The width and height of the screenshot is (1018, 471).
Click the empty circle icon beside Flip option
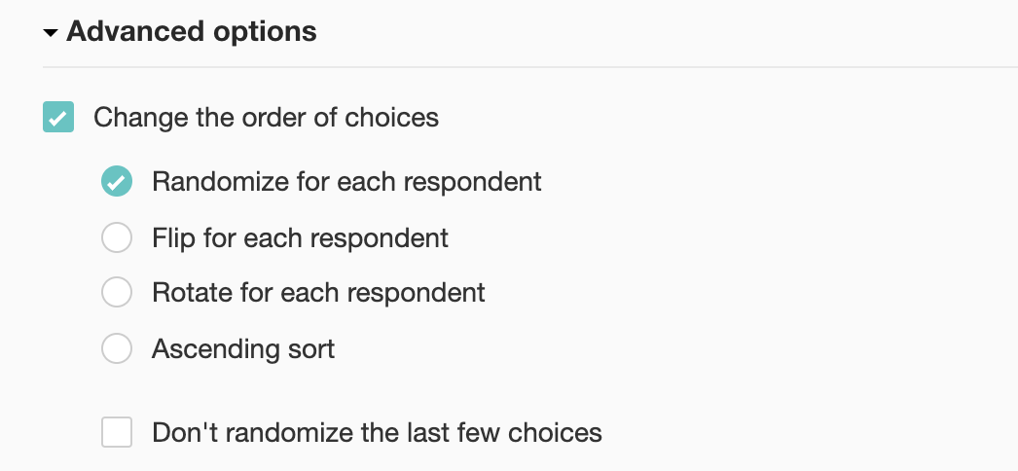117,237
